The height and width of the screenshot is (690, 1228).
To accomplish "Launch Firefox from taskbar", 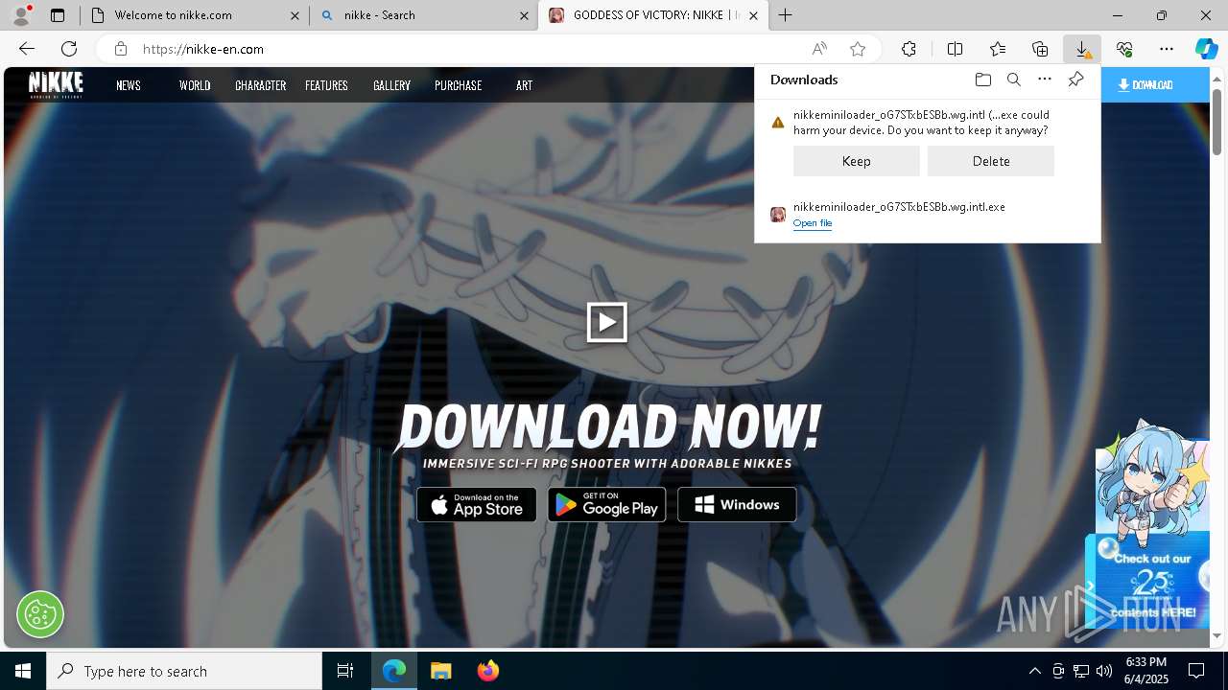I will tap(488, 671).
